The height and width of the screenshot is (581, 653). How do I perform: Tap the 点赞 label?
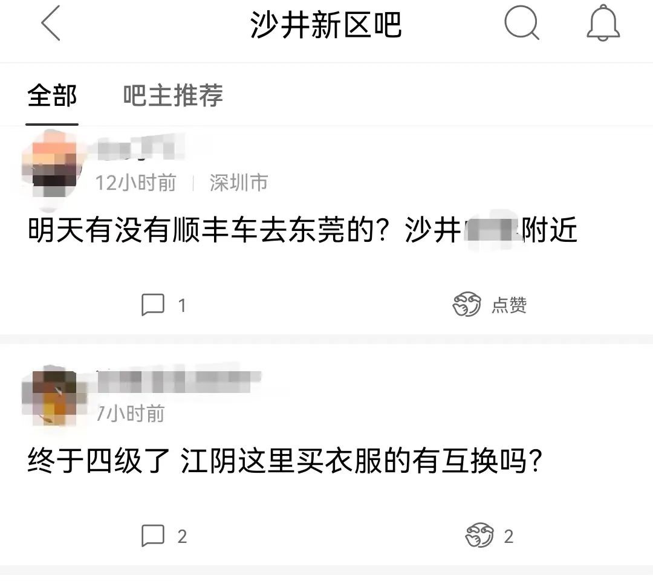point(509,305)
